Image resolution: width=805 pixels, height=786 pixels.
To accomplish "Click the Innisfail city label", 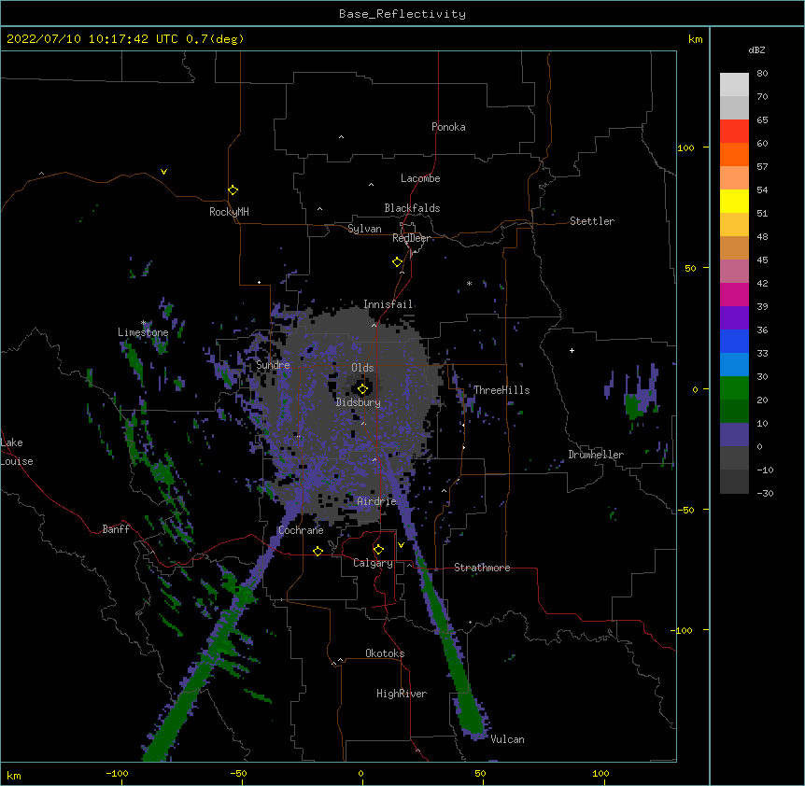I will [x=388, y=304].
